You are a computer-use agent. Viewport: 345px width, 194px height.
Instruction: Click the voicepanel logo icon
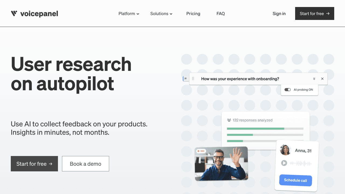14,13
